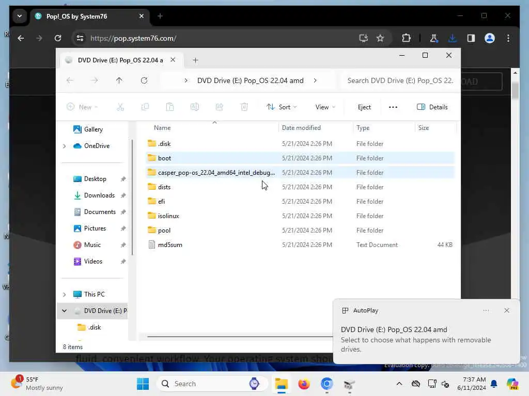Toggle the Details pane button
Viewport: 529px width, 396px height.
click(432, 107)
